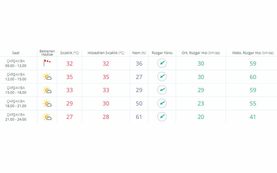Click the maximum wind speed value 60
The image size is (277, 173).
coord(253,77)
